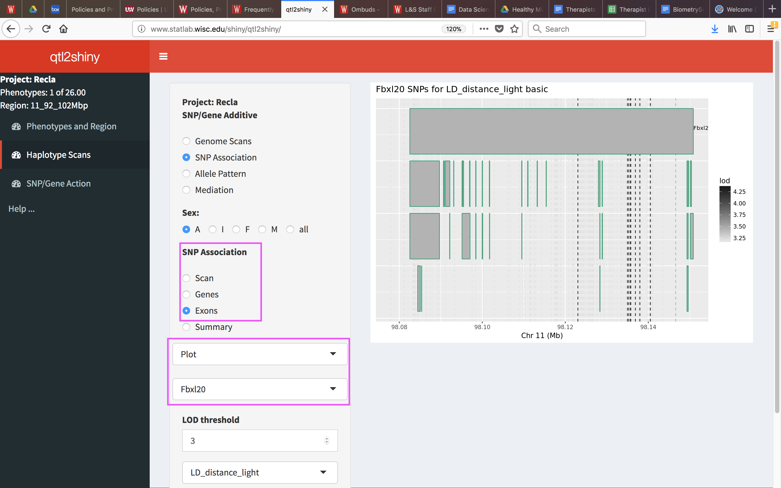Image resolution: width=781 pixels, height=488 pixels.
Task: Click the browser Search field
Action: coord(587,29)
